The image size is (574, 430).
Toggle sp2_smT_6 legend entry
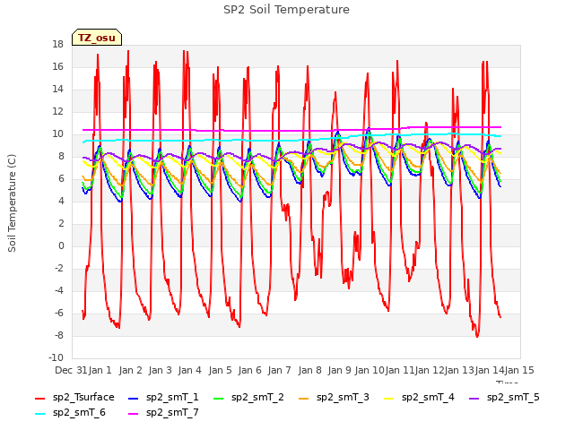point(70,412)
